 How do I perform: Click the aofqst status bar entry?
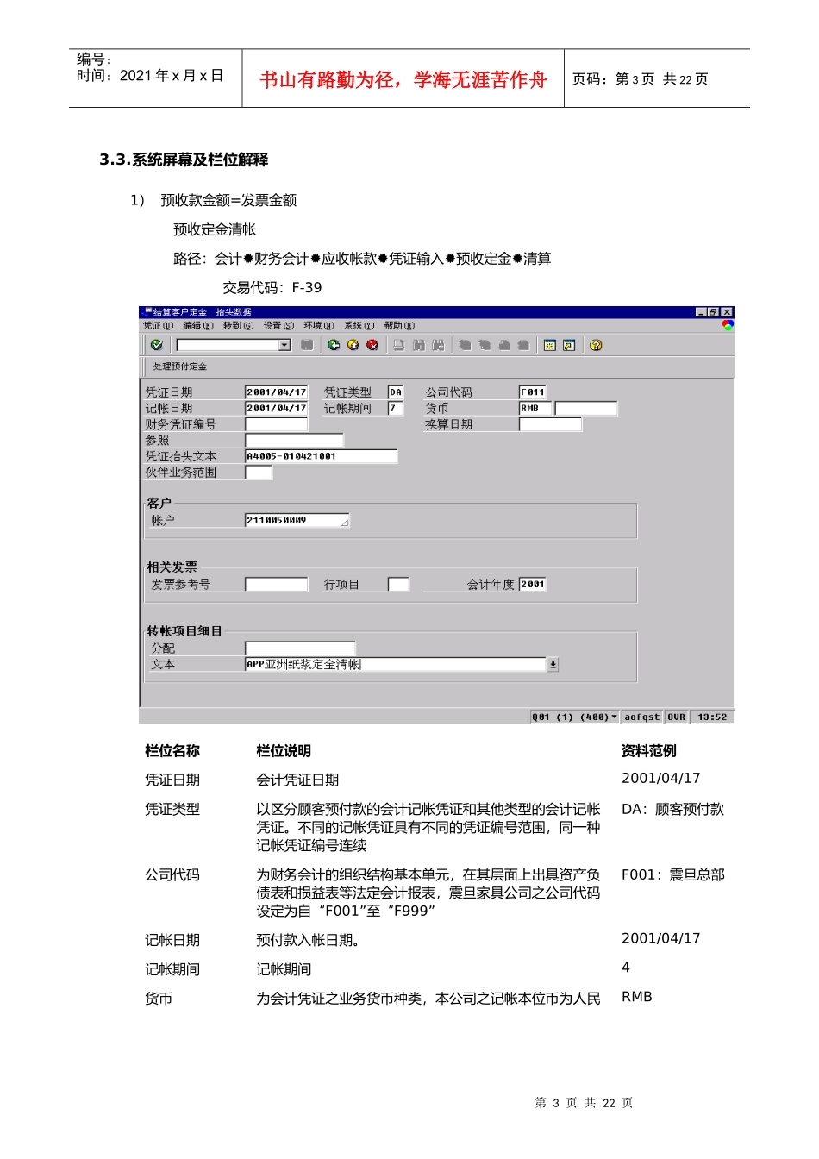point(642,717)
